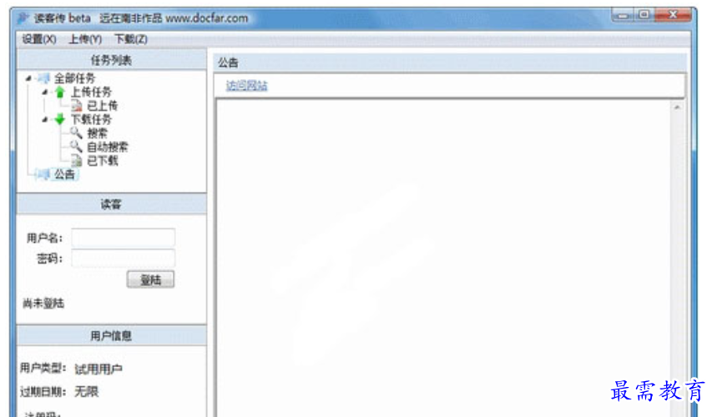Open the 访问网站 link
Image resolution: width=712 pixels, height=417 pixels.
(246, 86)
